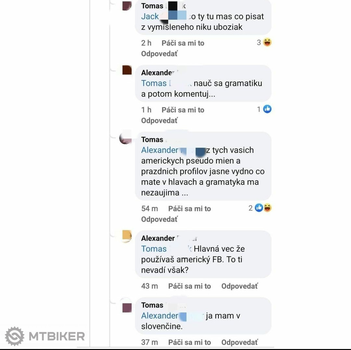Click the laughing reaction on the 2 h comment
The image size is (351, 350).
point(267,42)
